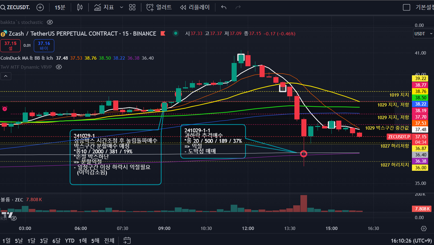Select the red circle marker near 13:30
The image size is (434, 245).
click(x=304, y=154)
